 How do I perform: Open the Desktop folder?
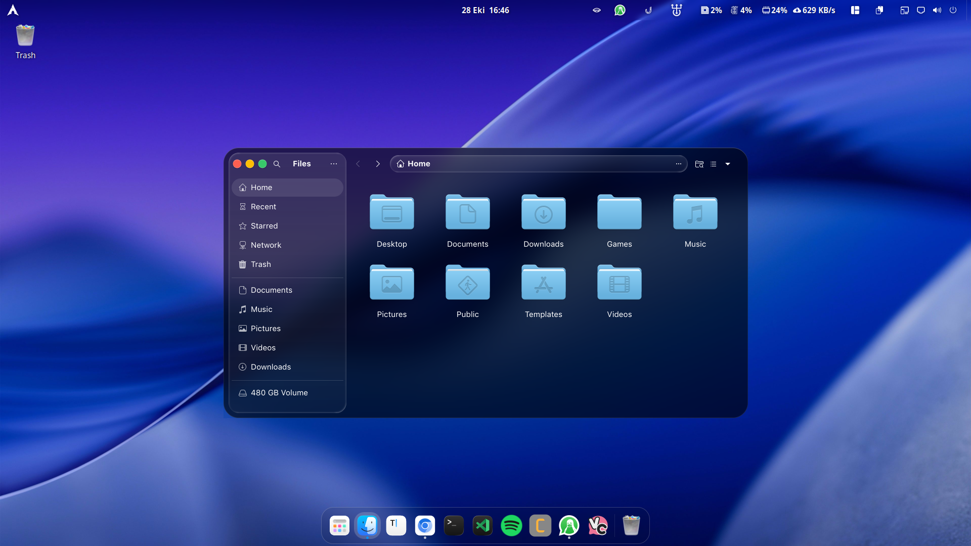coord(391,221)
